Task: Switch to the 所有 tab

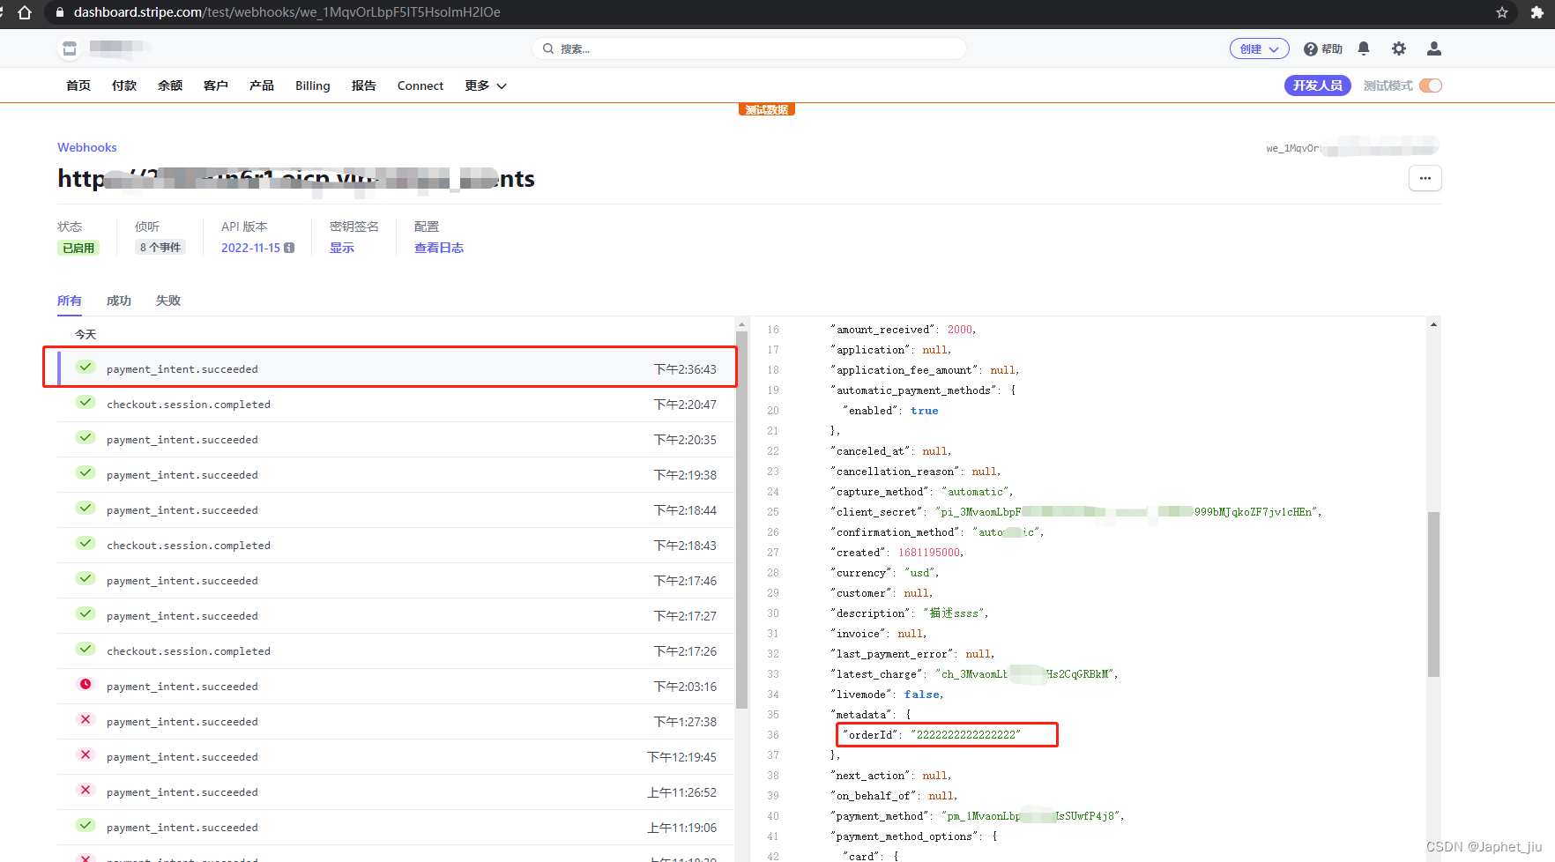Action: tap(70, 301)
